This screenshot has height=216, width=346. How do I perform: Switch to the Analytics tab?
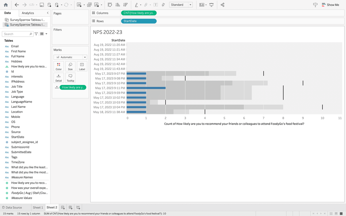[x=28, y=13]
